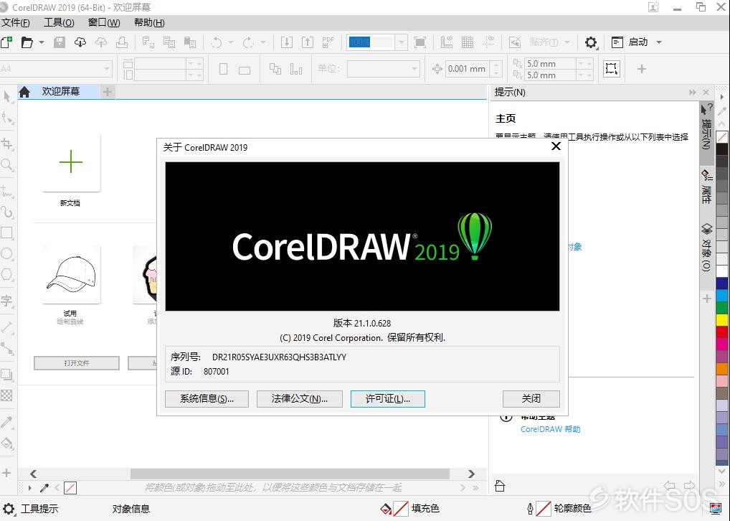Viewport: 730px width, 521px height.
Task: Click the Undo arrow icon
Action: 217,42
